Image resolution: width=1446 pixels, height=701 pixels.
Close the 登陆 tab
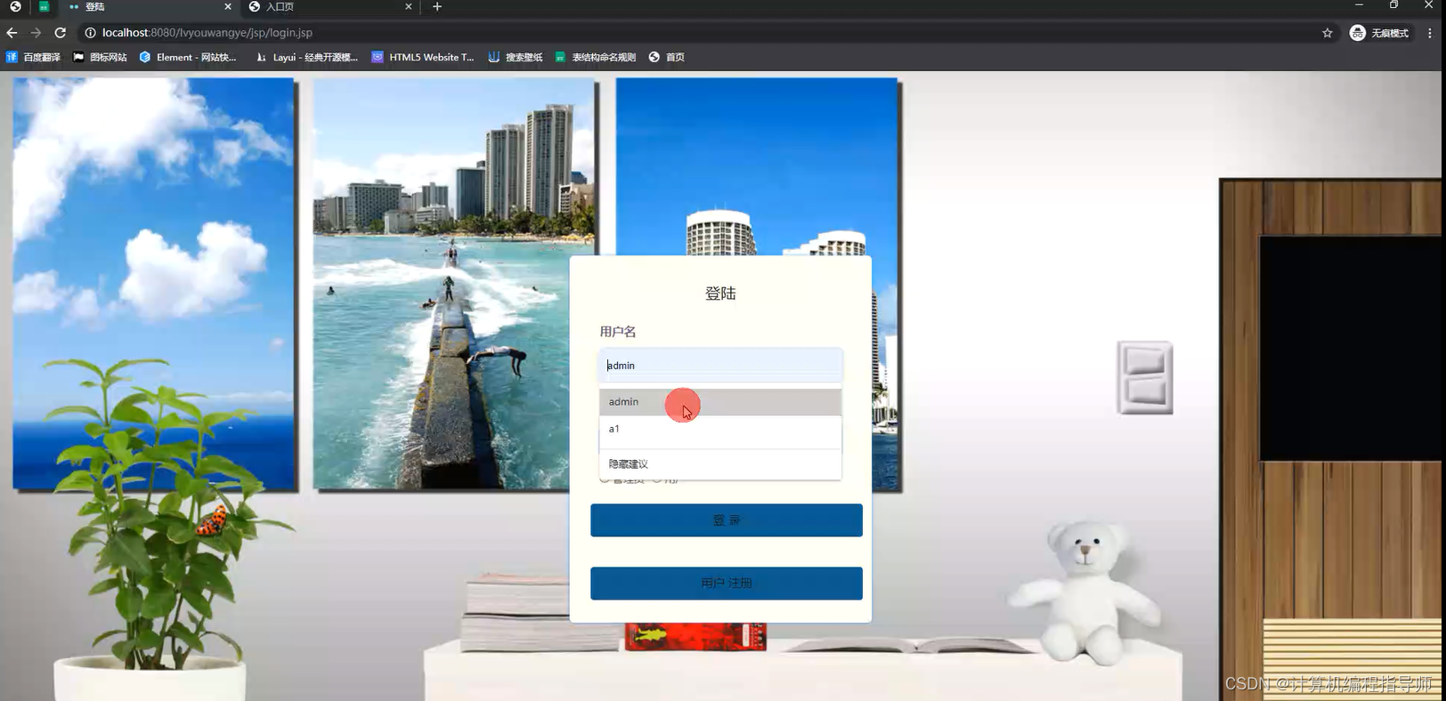(x=228, y=6)
